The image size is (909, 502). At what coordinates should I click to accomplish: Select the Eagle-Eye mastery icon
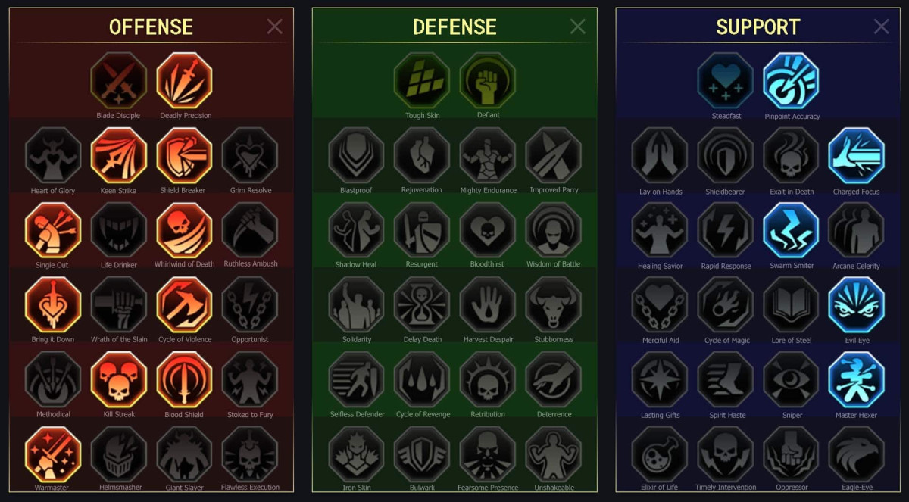(x=857, y=454)
